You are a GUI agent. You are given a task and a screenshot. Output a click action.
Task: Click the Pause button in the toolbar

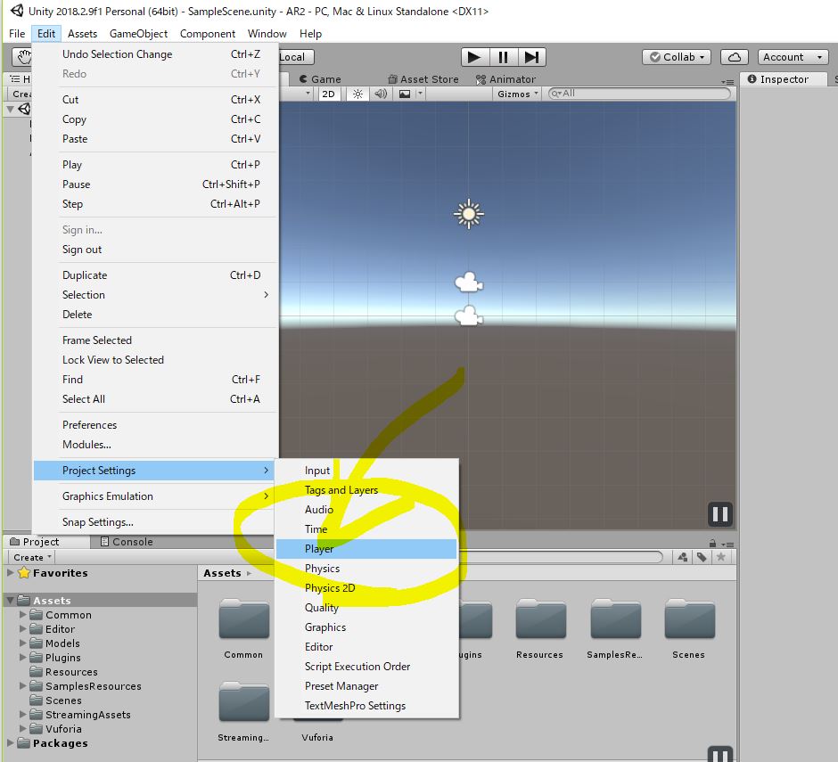click(x=503, y=57)
